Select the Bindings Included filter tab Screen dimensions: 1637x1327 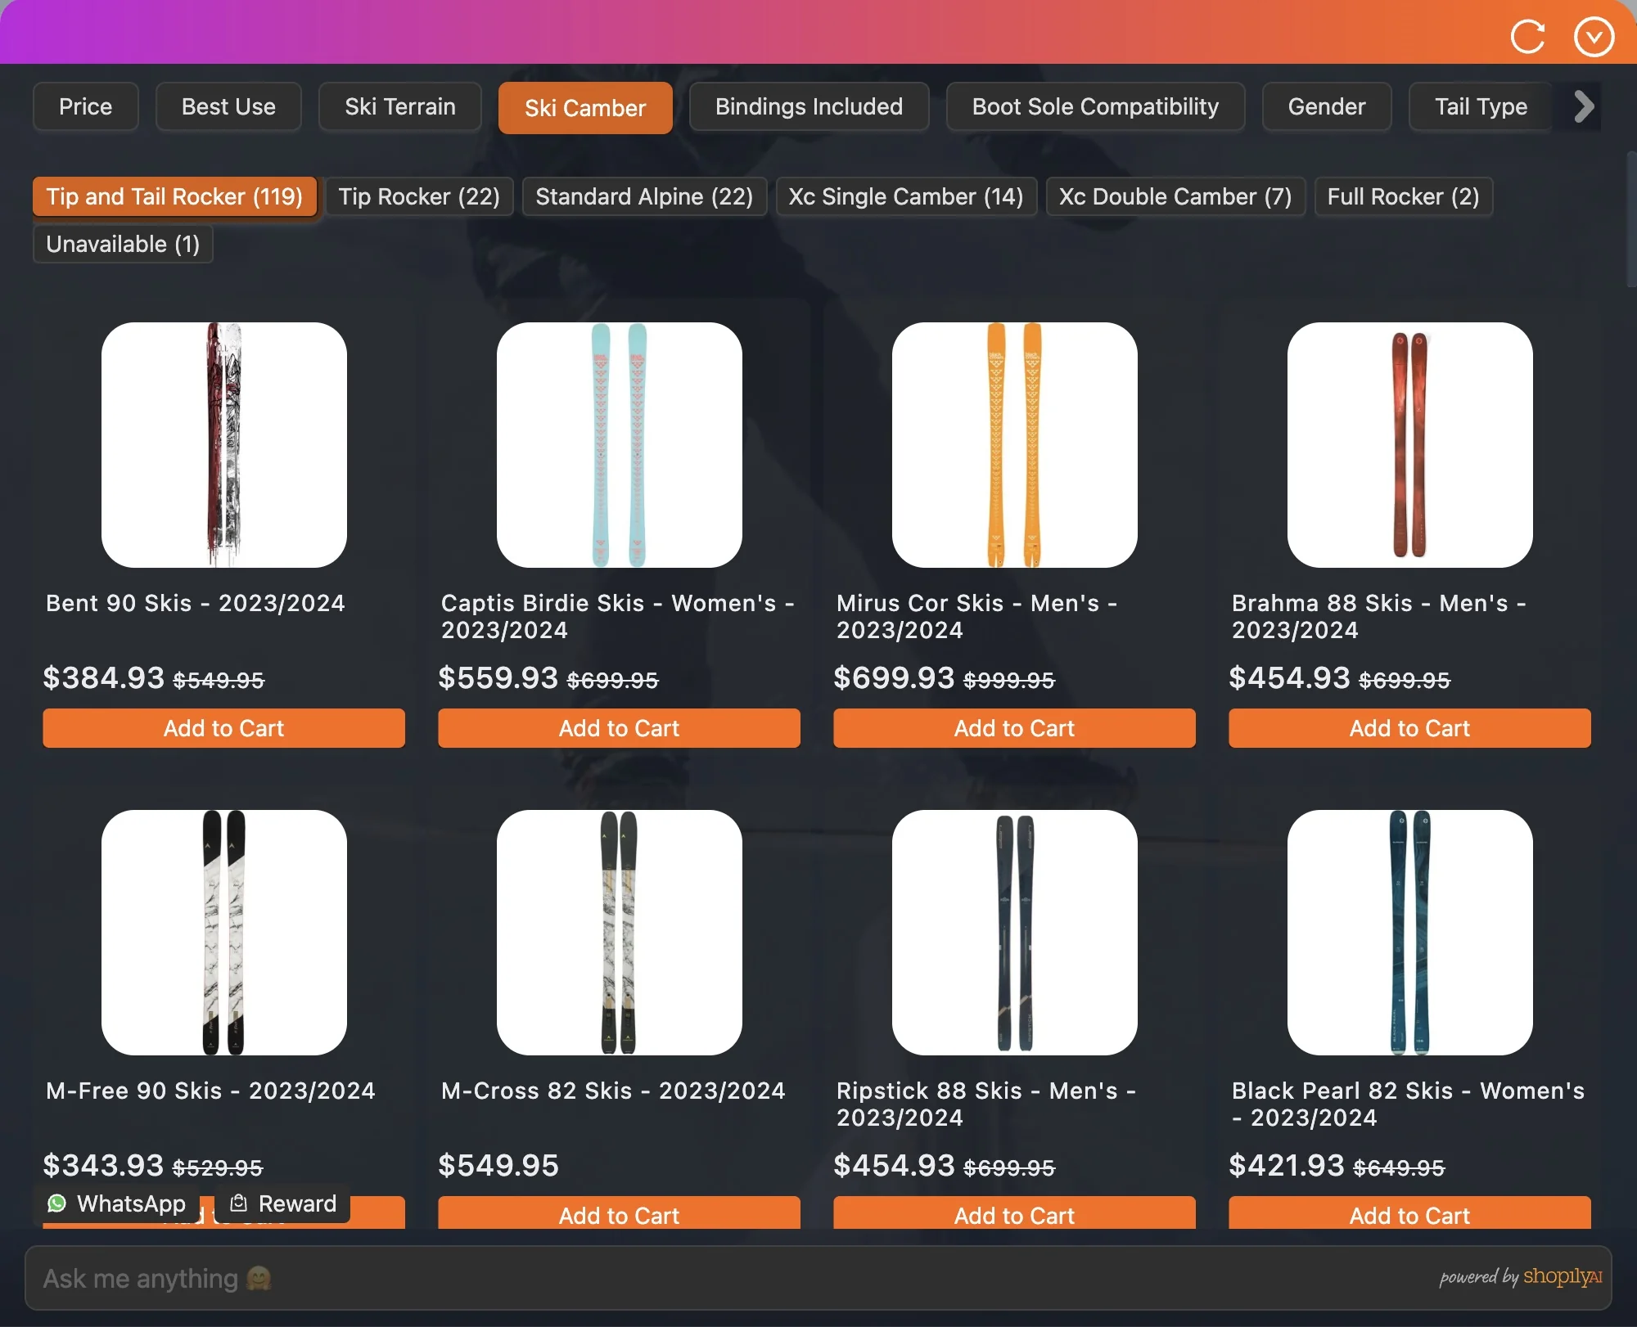808,106
